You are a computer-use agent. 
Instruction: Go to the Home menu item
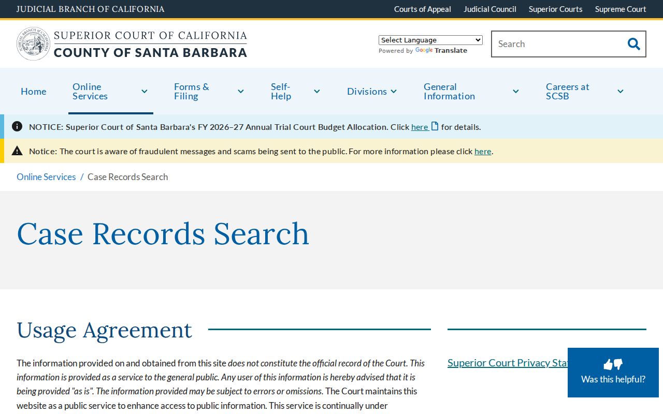click(x=34, y=91)
